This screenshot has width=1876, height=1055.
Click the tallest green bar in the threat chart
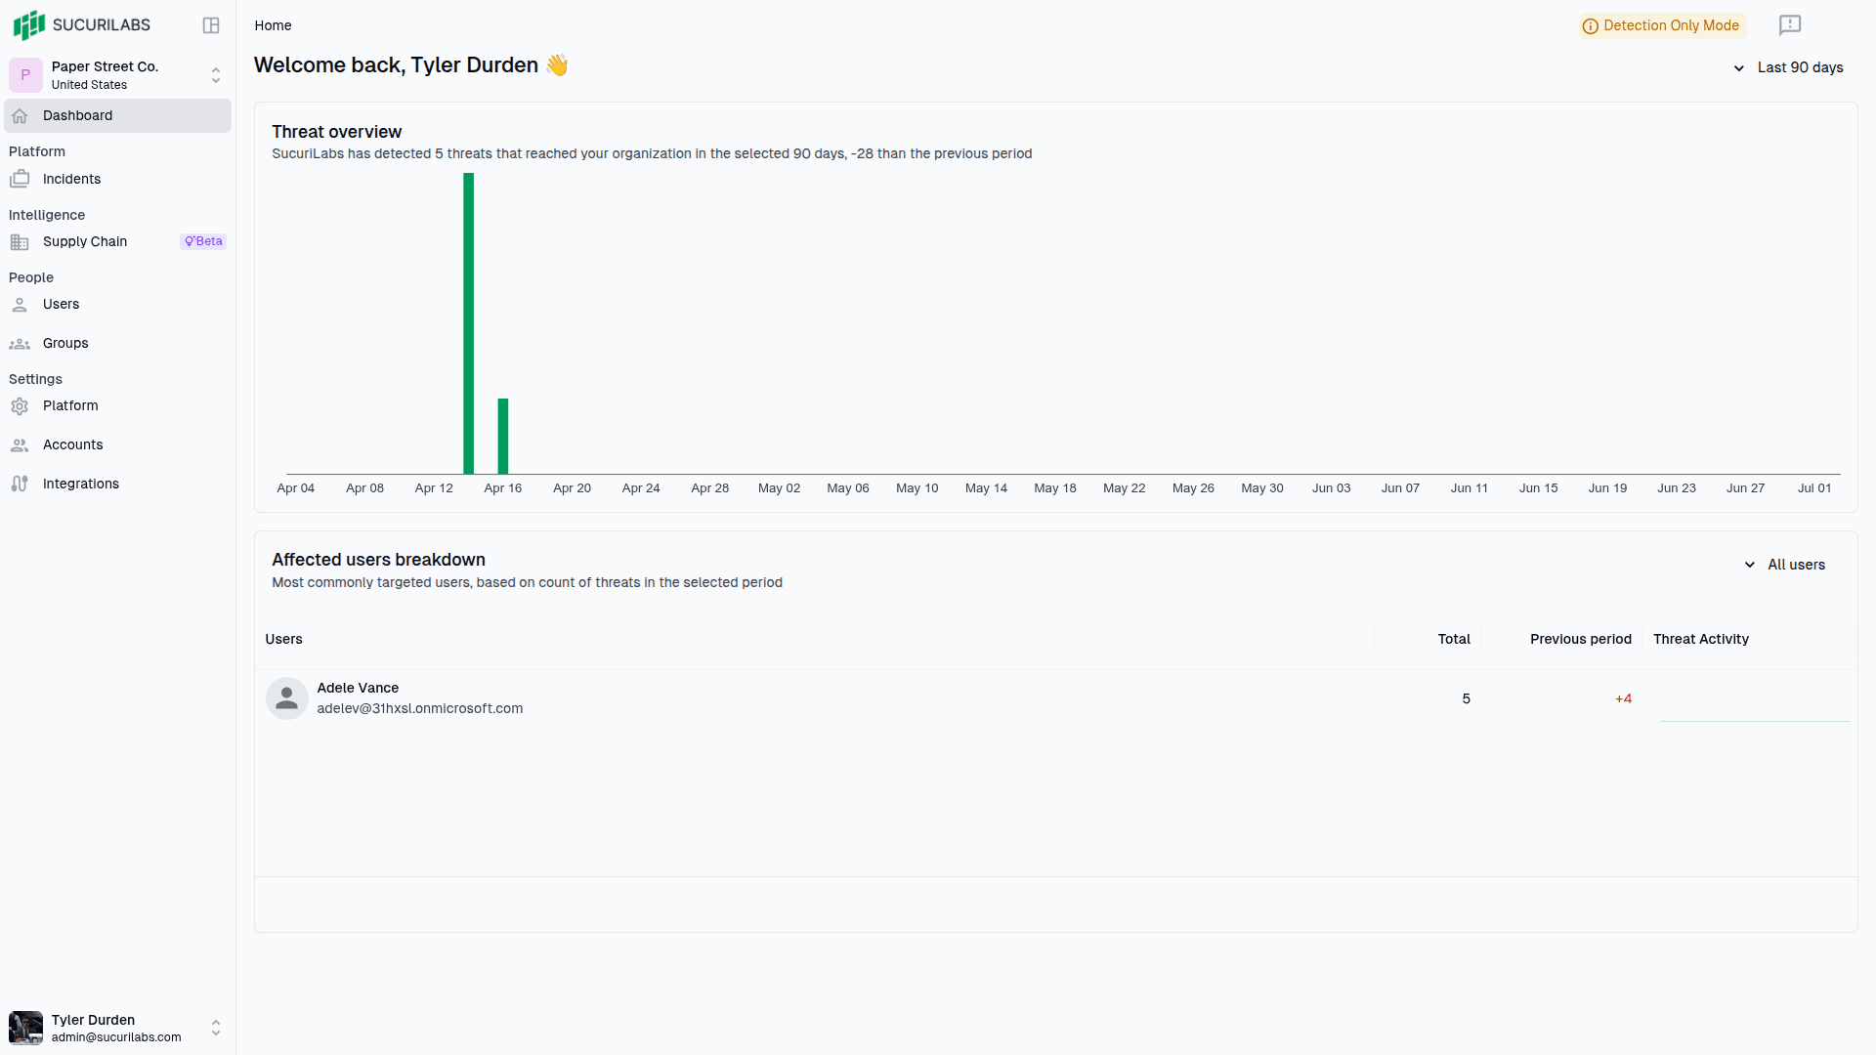pos(469,323)
